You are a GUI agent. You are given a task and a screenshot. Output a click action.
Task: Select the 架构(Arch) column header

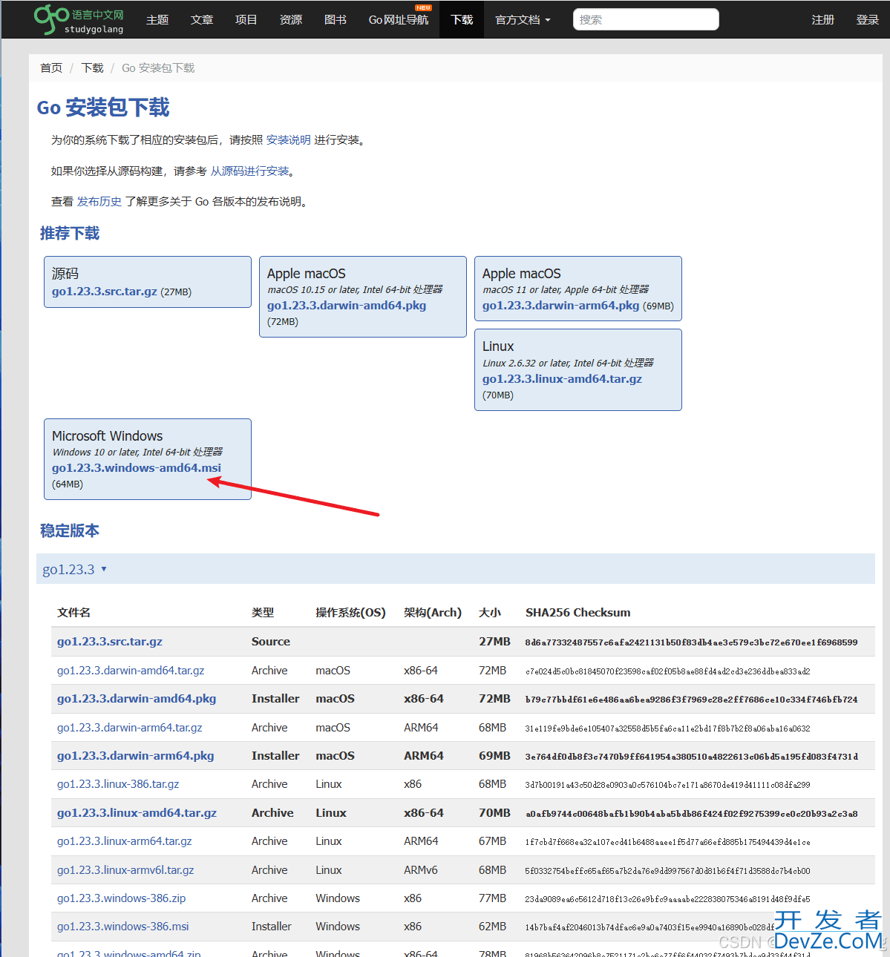[x=433, y=613]
